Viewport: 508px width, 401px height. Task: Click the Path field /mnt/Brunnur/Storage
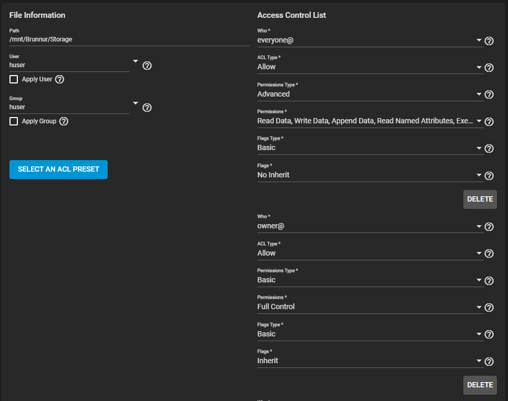[x=129, y=39]
